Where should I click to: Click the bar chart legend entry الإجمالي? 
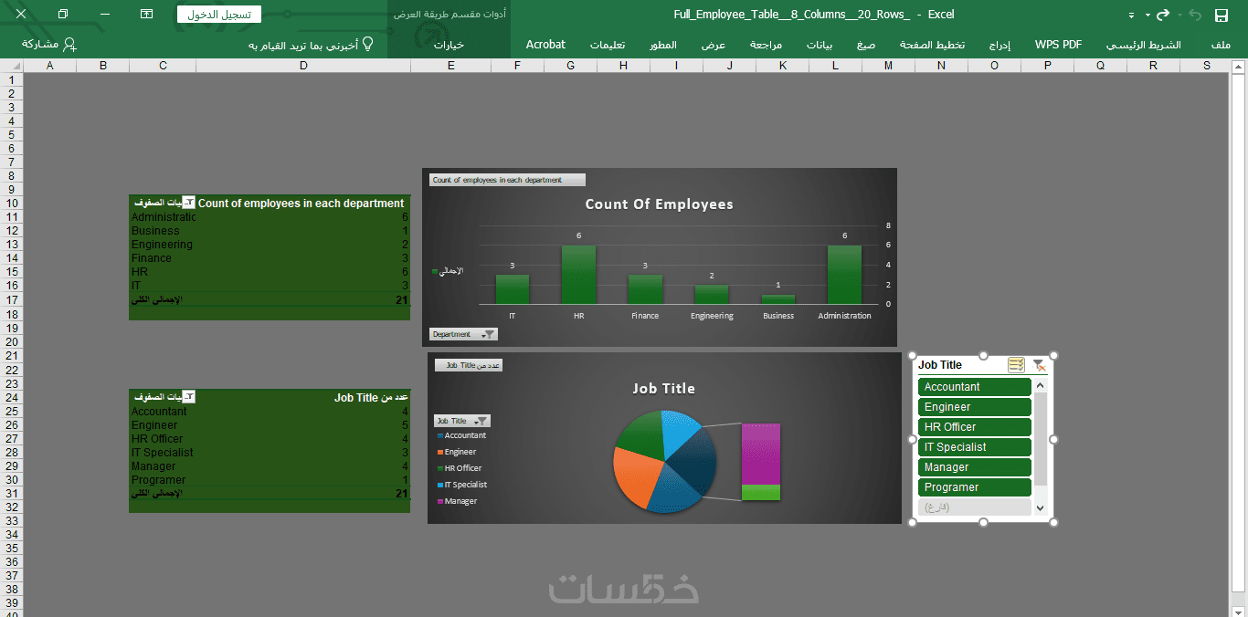448,271
